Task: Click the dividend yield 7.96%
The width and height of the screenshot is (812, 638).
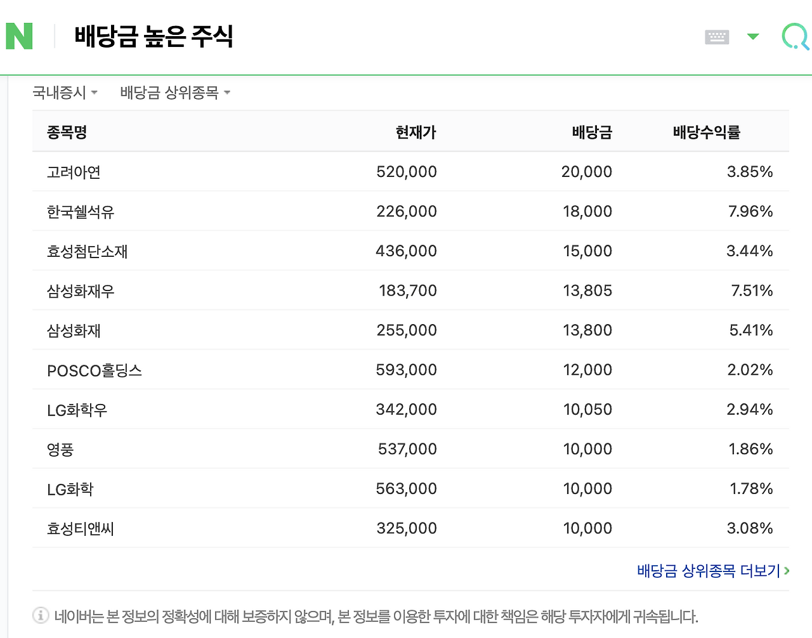Action: [x=750, y=211]
